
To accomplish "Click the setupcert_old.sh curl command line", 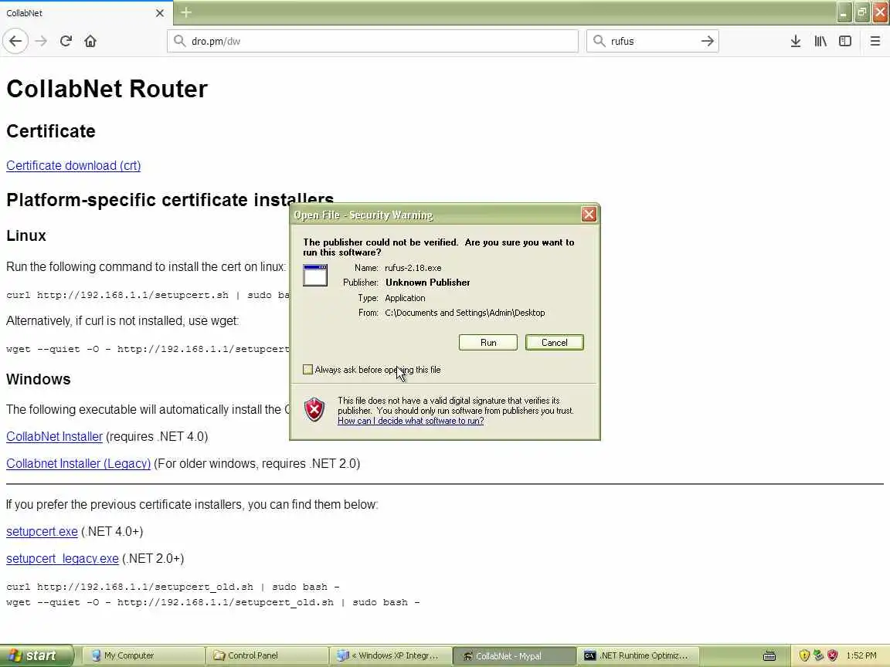I will 172,587.
